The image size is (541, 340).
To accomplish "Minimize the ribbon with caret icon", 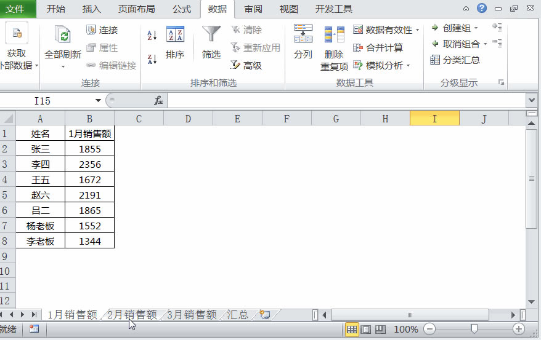I will pos(466,9).
